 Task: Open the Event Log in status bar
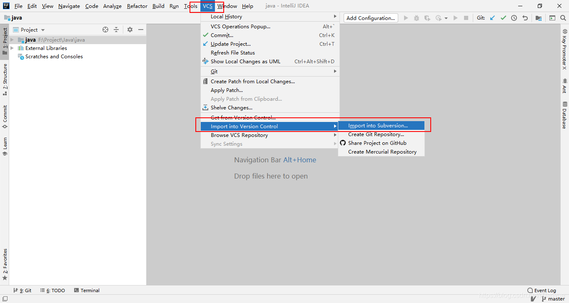coord(542,291)
